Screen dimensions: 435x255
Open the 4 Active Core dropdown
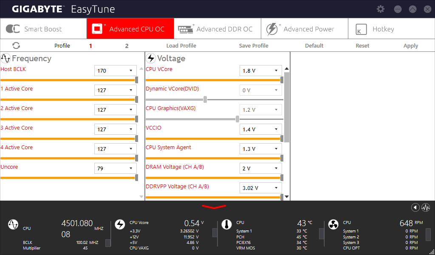(116, 149)
